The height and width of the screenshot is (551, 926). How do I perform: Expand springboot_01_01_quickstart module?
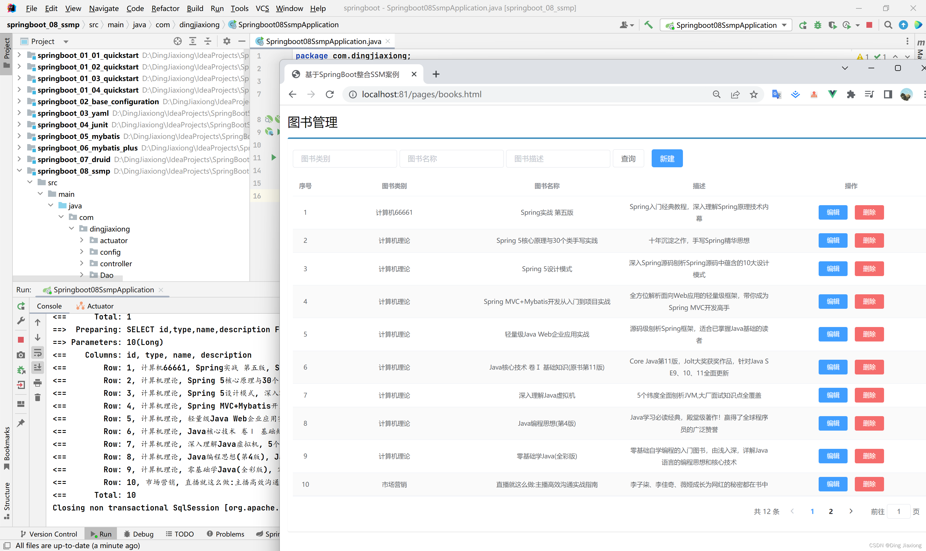click(x=19, y=55)
